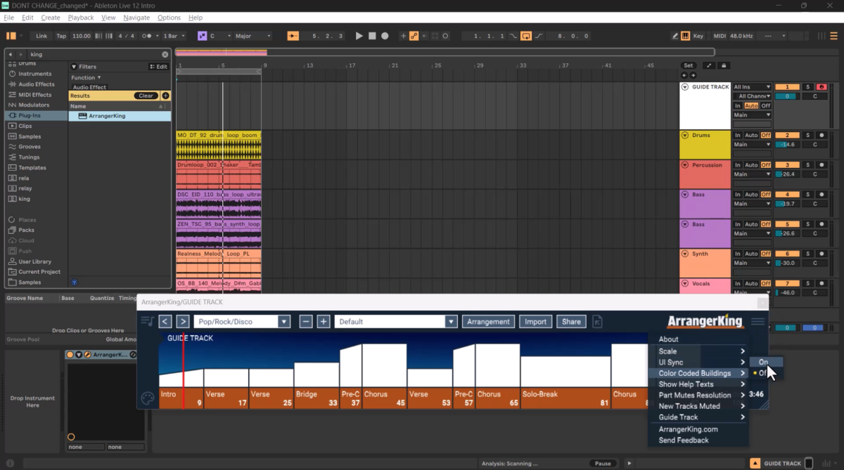The image size is (844, 470).
Task: Clear the browser Results filter
Action: coord(146,96)
